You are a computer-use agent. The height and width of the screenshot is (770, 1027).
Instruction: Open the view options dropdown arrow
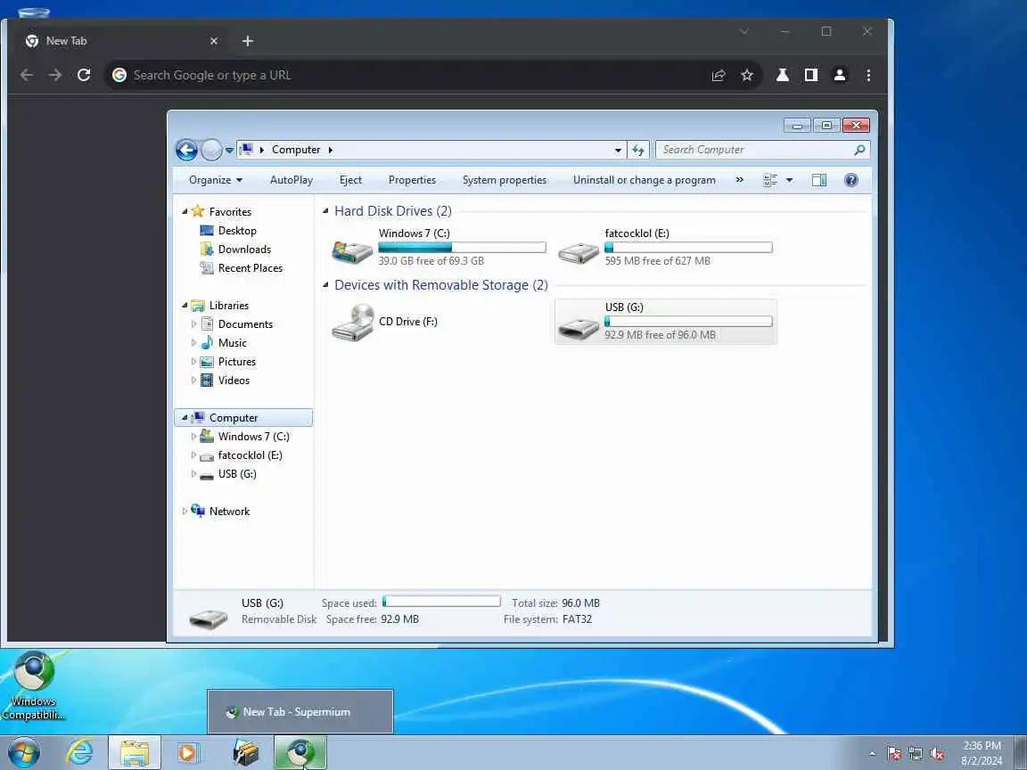789,180
